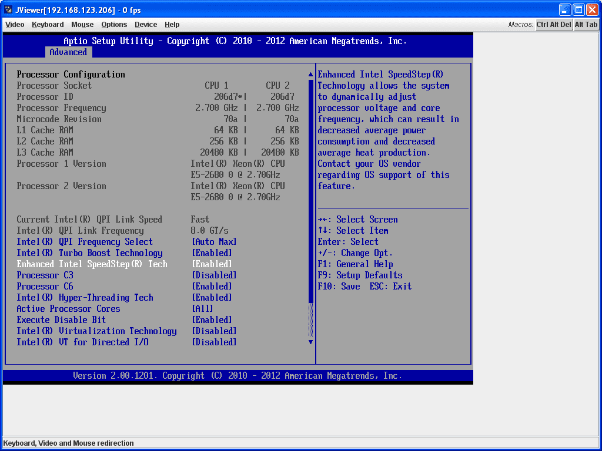The height and width of the screenshot is (451, 602).
Task: Select Intel(R) Hyper-Threading Tech row
Action: point(85,298)
